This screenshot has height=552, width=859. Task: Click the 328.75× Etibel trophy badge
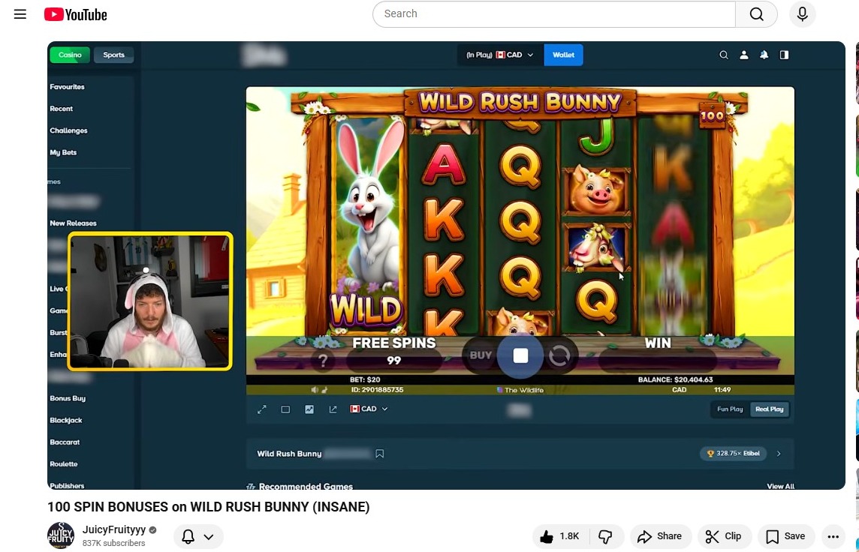(733, 454)
